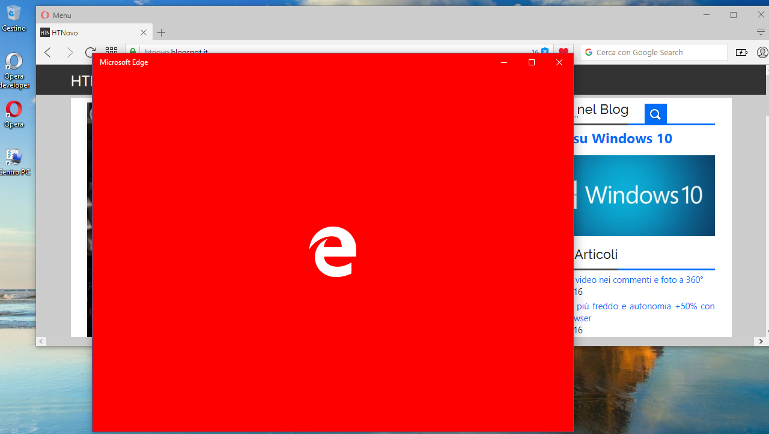The width and height of the screenshot is (769, 434).
Task: Click the horizontal scrollbar left arrow
Action: tap(41, 341)
